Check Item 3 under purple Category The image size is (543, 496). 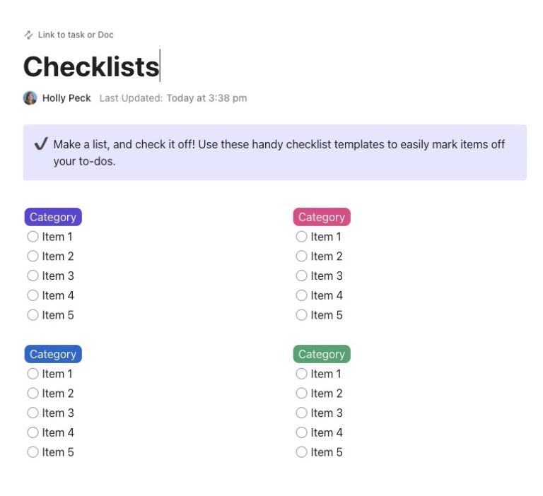click(x=33, y=276)
